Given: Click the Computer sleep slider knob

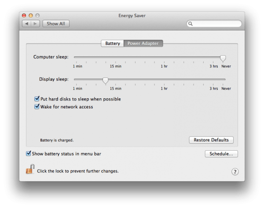Looking at the screenshot, I should pos(223,58).
